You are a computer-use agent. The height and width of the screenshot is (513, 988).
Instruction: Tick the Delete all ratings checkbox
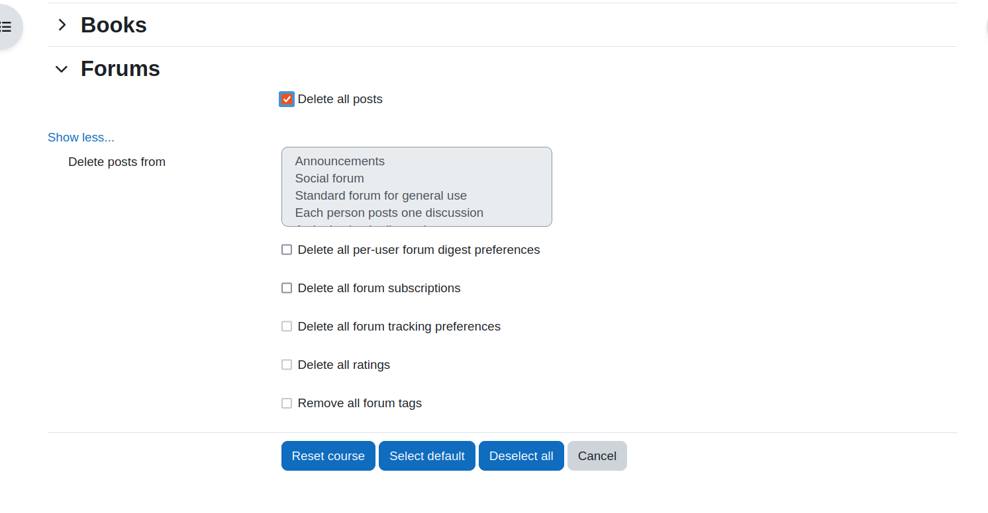point(287,365)
